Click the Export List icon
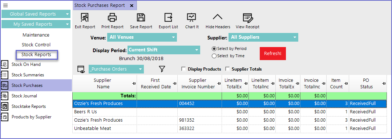This screenshot has width=392, height=139. (x=168, y=17)
